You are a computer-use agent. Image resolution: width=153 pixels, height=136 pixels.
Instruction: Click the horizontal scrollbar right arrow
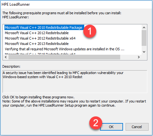point(139,57)
